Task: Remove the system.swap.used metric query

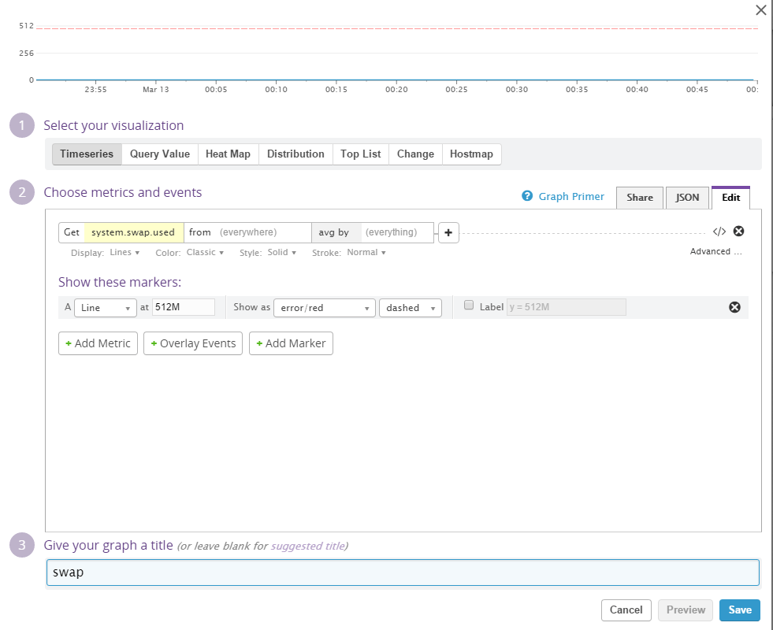Action: (738, 232)
